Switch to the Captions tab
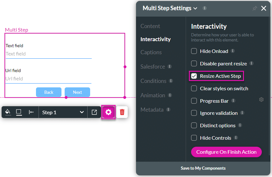 pyautogui.click(x=151, y=52)
